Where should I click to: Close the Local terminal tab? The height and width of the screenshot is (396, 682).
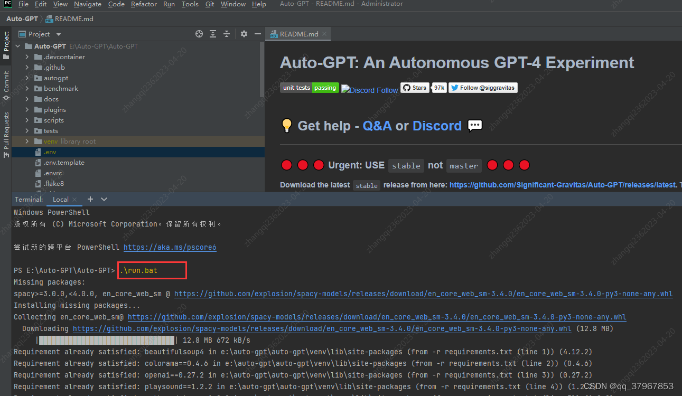coord(76,200)
